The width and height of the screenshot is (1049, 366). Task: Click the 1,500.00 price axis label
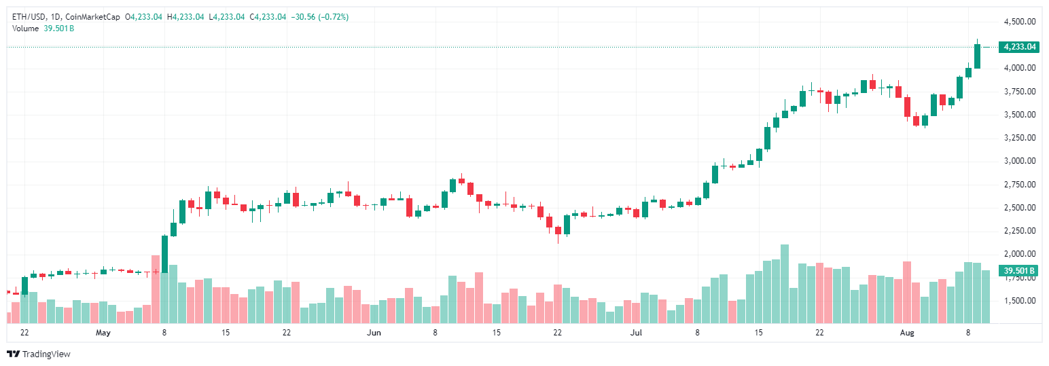pos(1019,300)
